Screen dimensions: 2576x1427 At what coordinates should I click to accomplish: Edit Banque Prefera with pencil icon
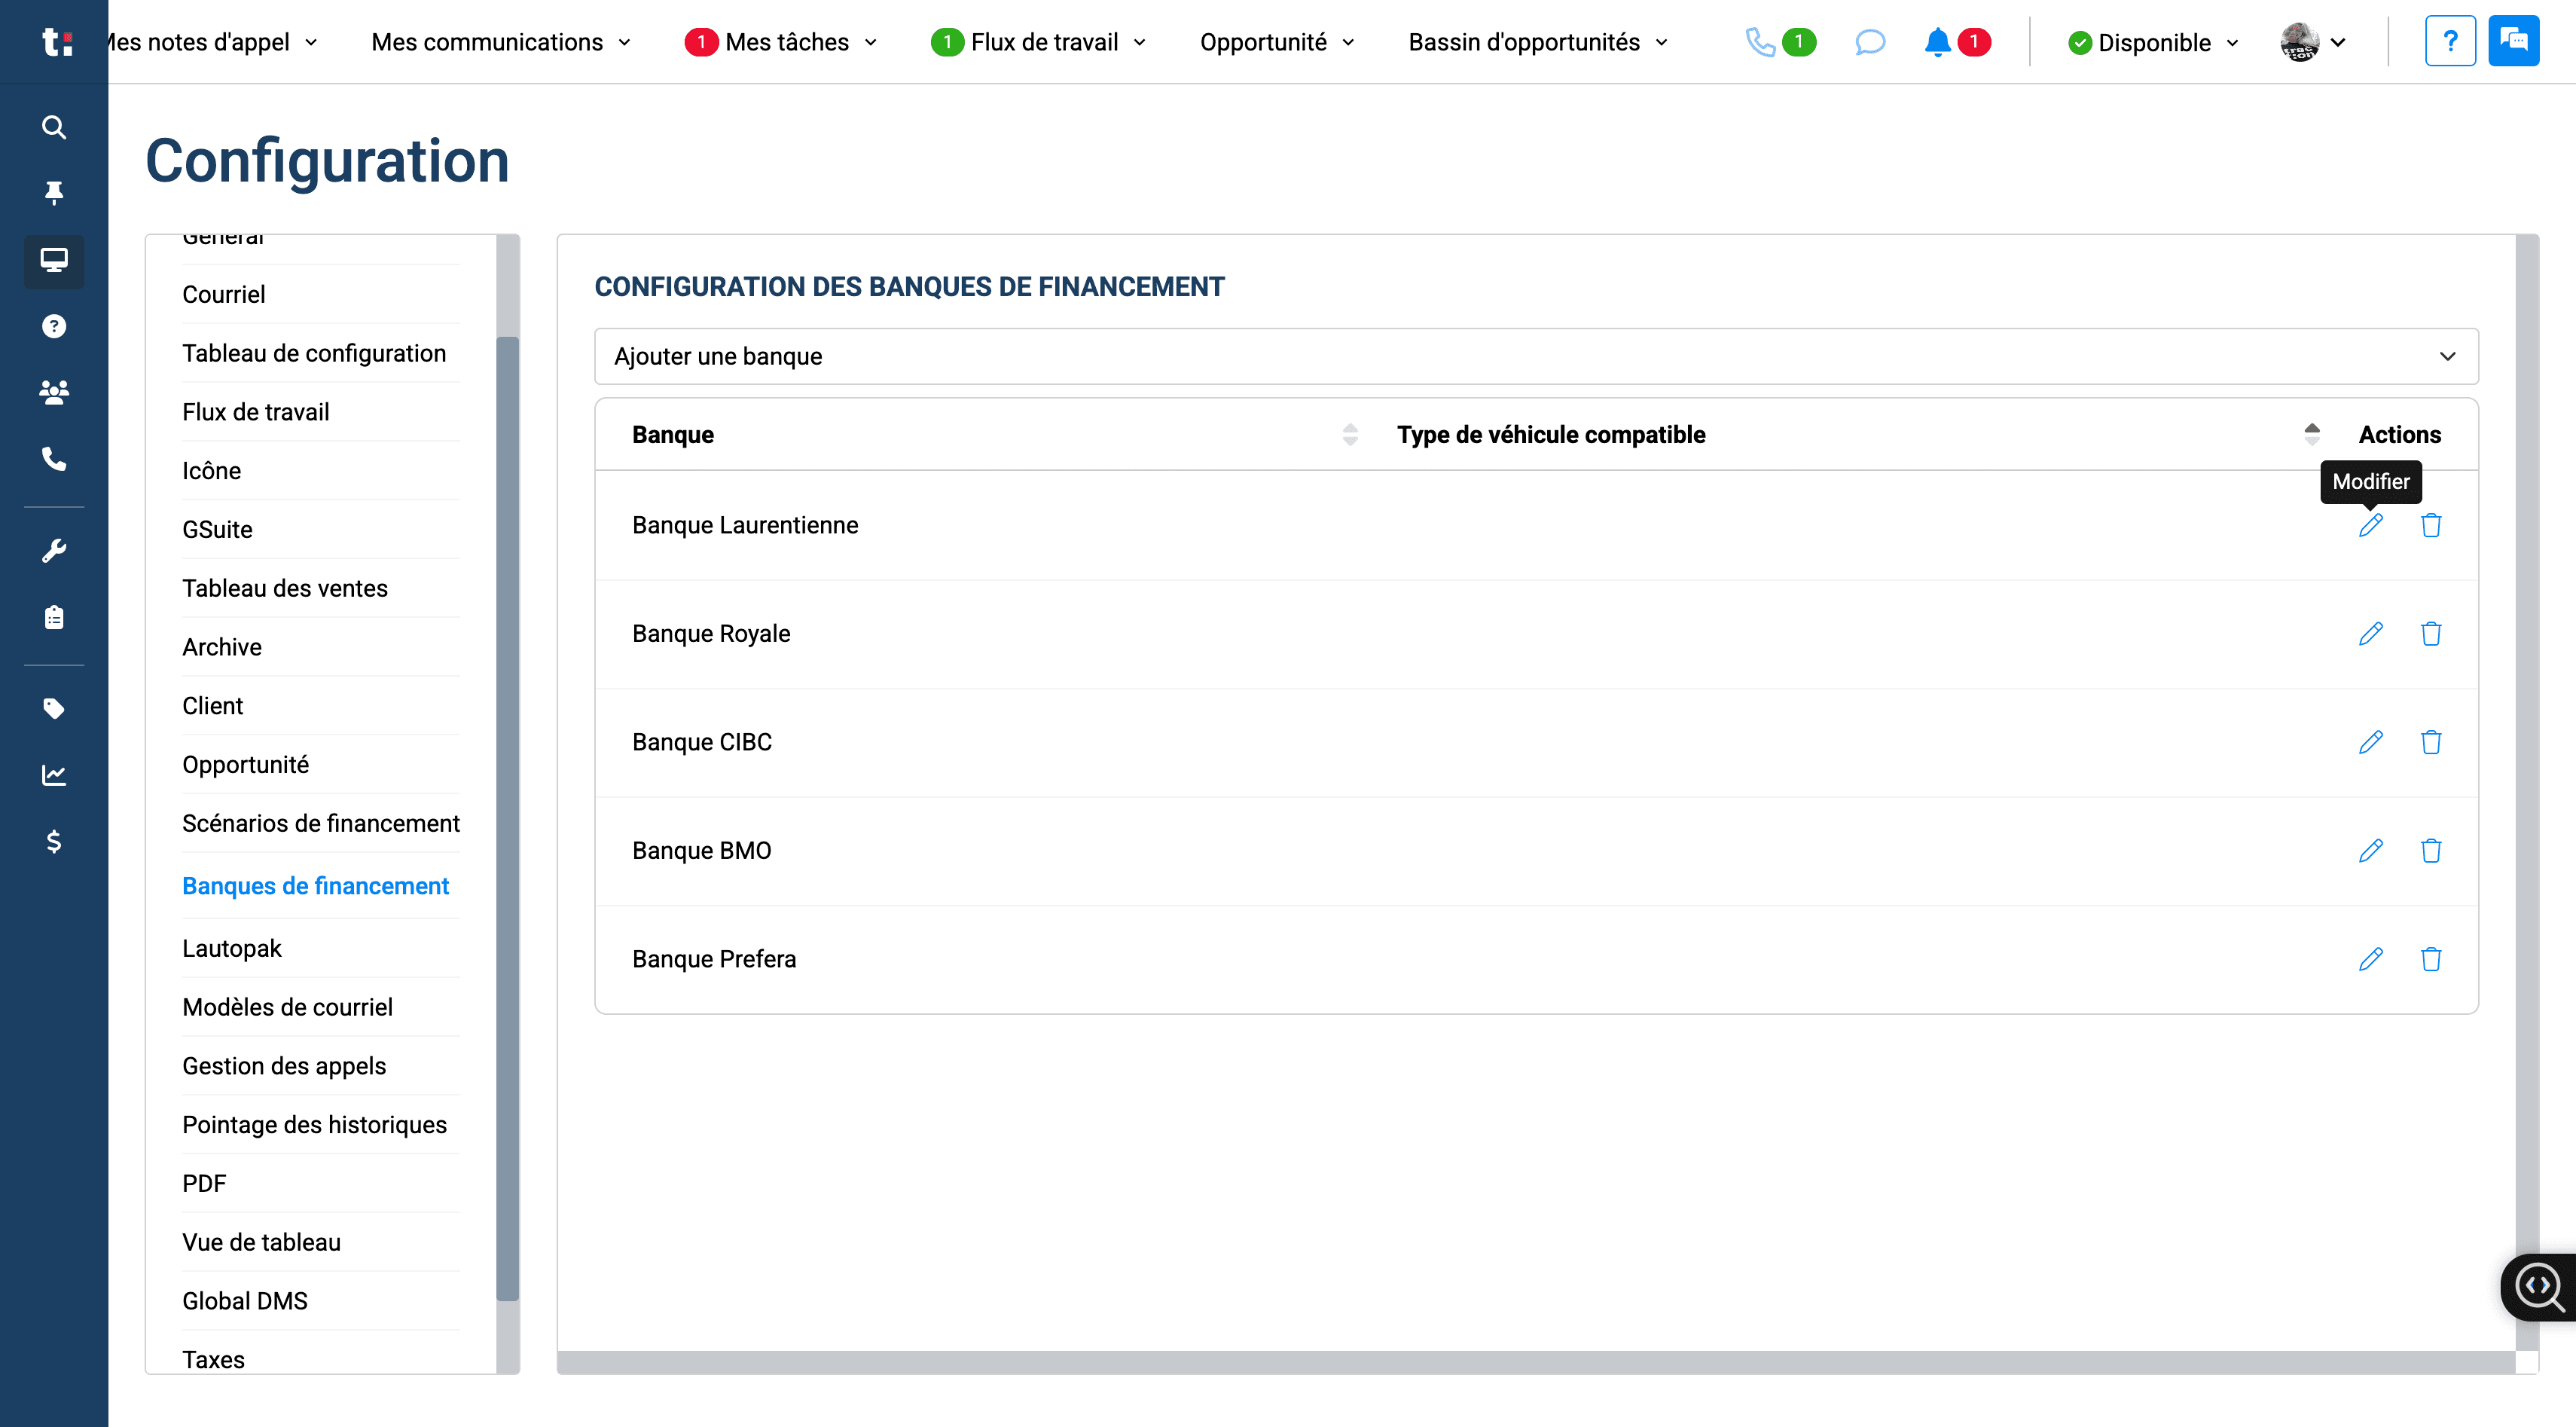pyautogui.click(x=2370, y=959)
